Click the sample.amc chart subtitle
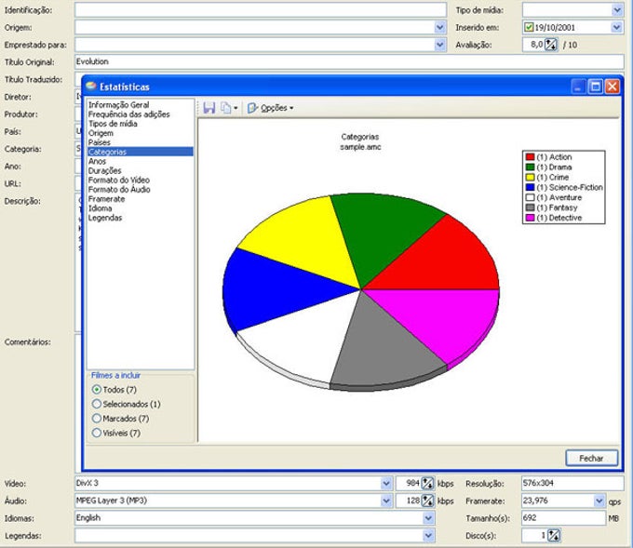 [x=360, y=147]
